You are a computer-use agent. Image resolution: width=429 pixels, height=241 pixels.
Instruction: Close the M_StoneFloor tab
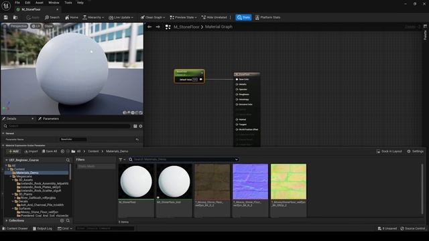click(58, 9)
